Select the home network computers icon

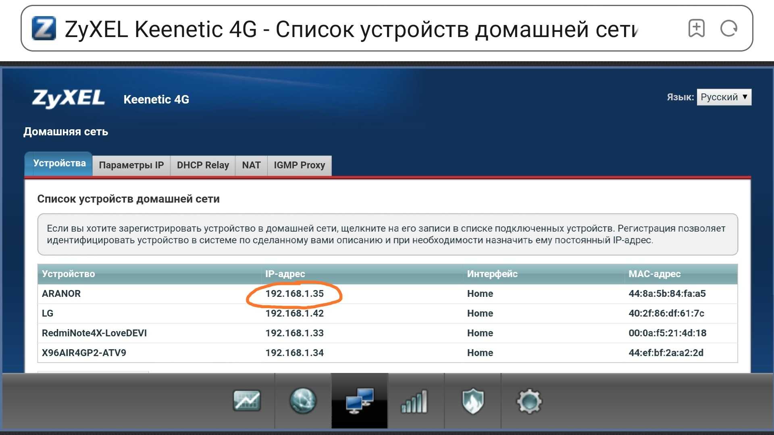[x=360, y=401]
